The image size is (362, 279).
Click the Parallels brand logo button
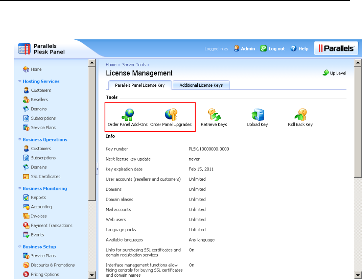336,48
